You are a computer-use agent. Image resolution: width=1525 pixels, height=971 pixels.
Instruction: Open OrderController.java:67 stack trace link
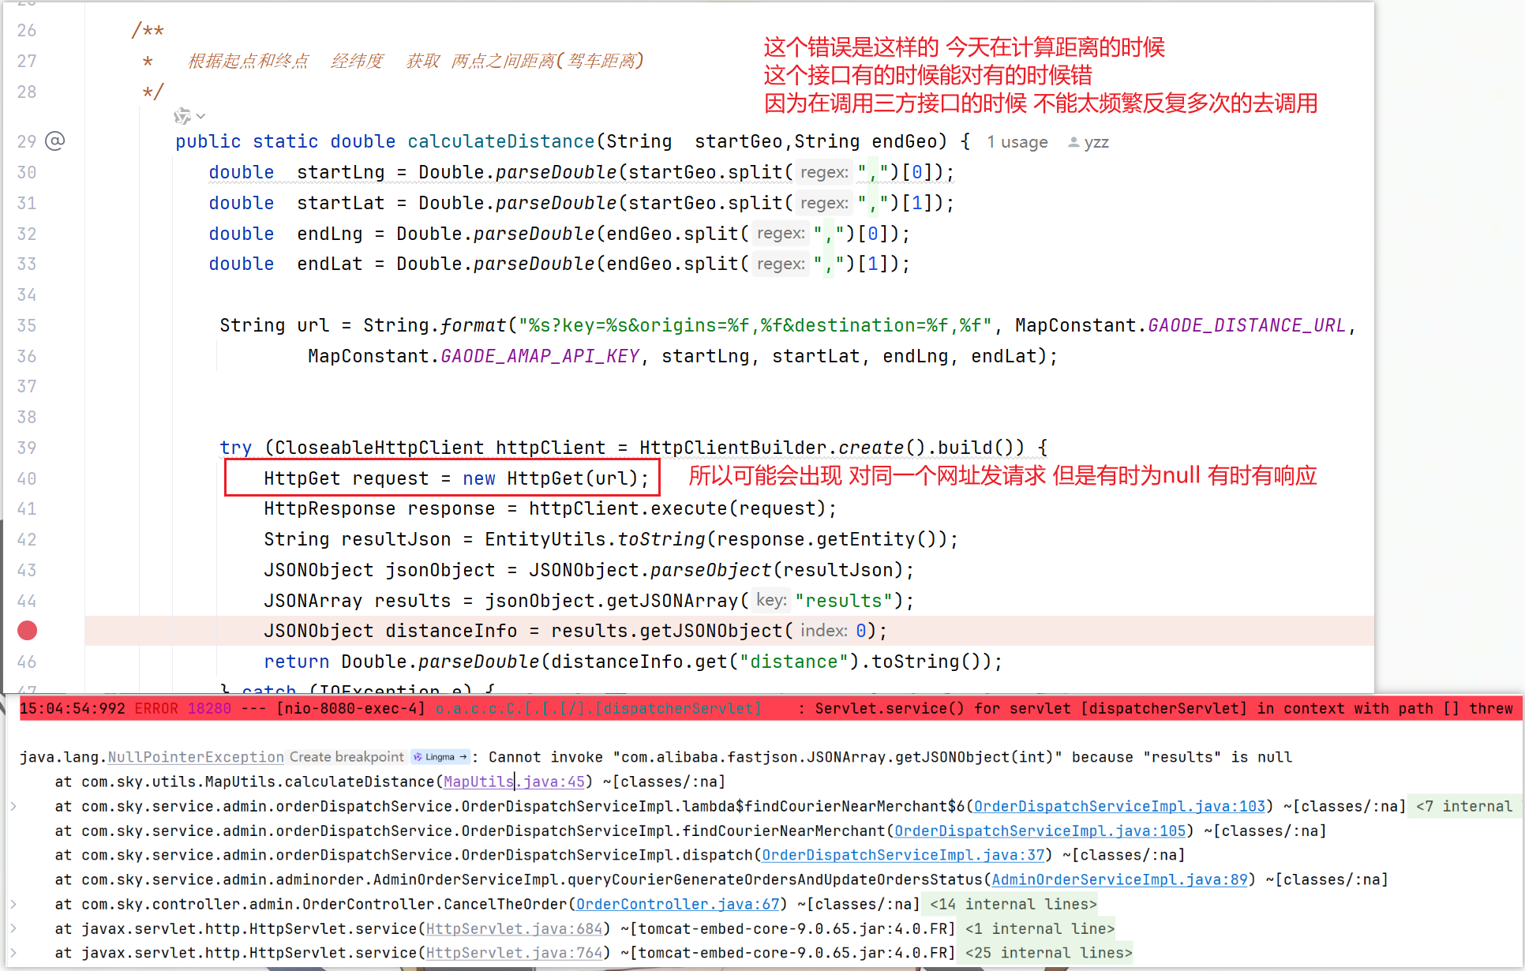tap(677, 904)
